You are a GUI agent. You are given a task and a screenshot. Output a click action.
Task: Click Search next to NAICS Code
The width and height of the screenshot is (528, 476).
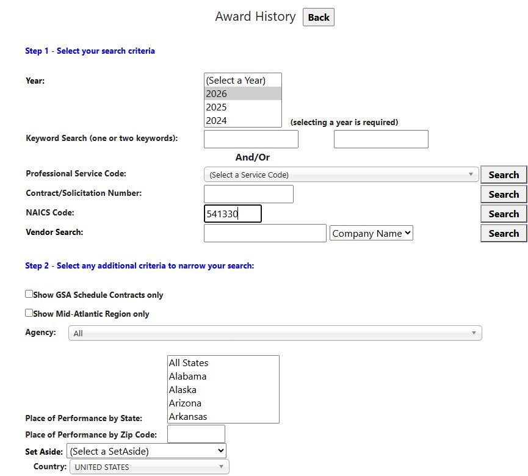(x=504, y=214)
